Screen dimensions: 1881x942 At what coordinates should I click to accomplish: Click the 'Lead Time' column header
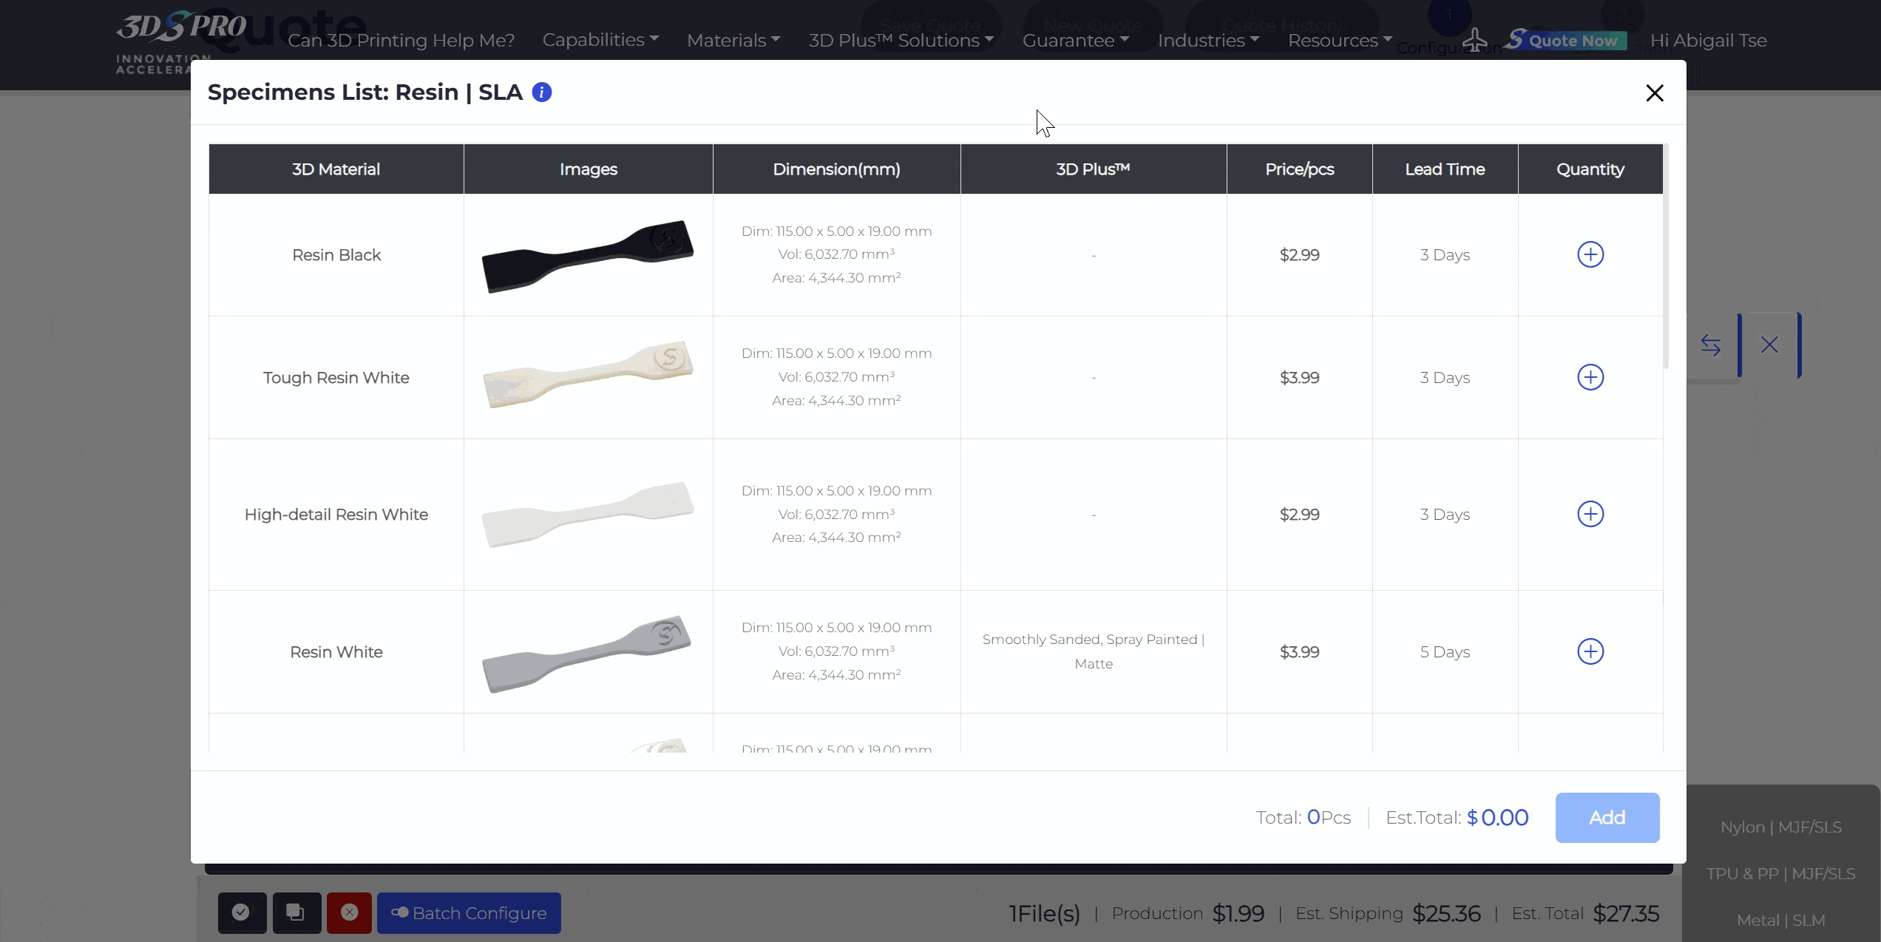click(1445, 169)
